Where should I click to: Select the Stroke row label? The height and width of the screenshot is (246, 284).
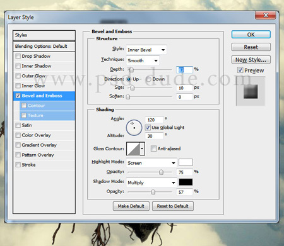[x=28, y=165]
